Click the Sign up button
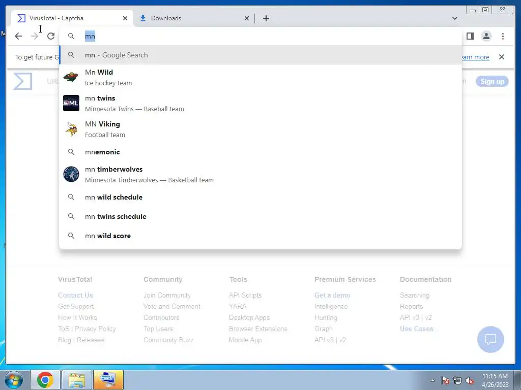521x390 pixels. click(x=492, y=82)
